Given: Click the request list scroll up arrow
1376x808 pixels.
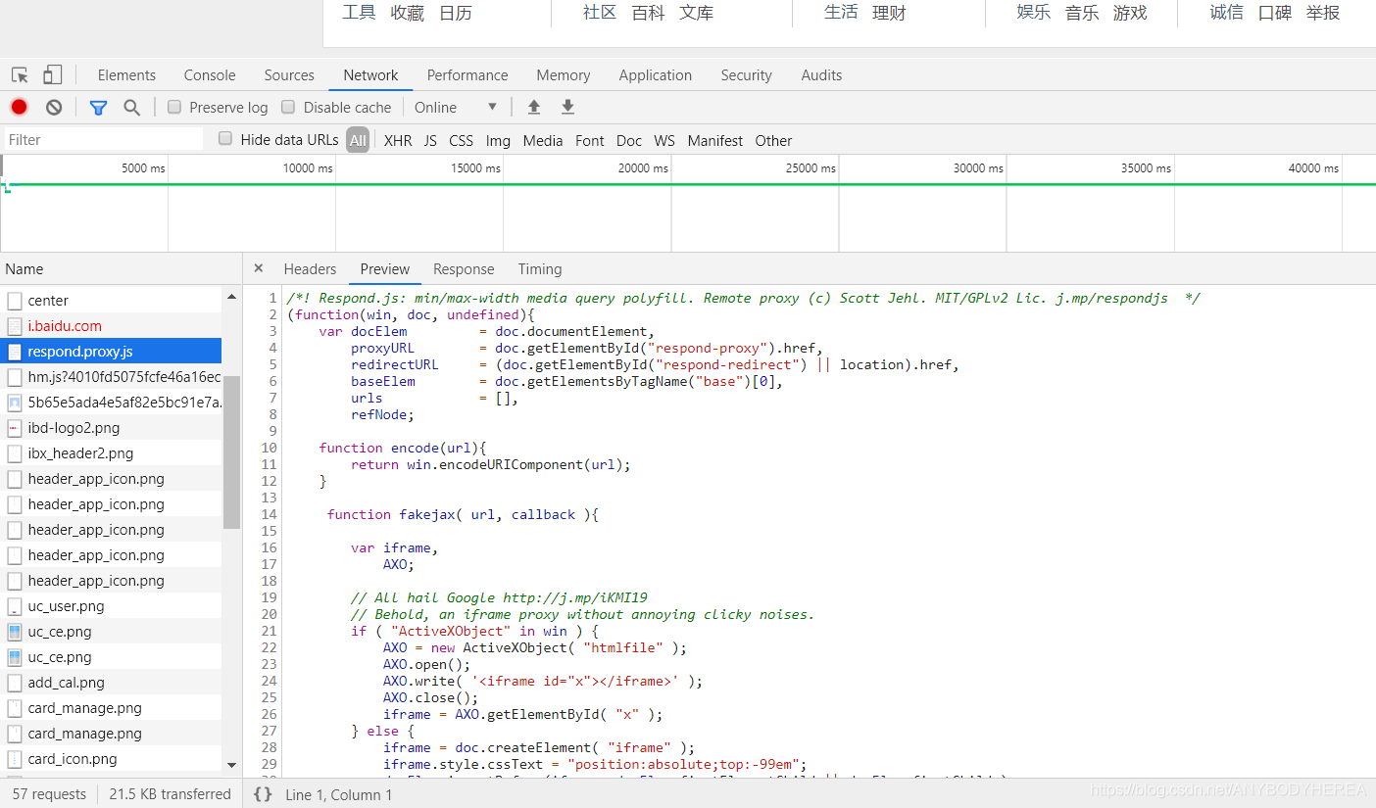Looking at the screenshot, I should pyautogui.click(x=231, y=296).
